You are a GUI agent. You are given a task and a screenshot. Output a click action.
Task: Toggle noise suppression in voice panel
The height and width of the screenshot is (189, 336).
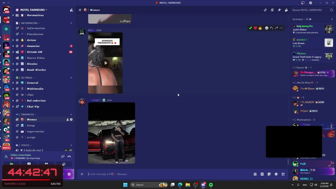coord(63,156)
